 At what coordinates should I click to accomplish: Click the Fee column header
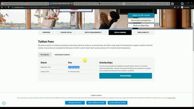pyautogui.click(x=70, y=63)
